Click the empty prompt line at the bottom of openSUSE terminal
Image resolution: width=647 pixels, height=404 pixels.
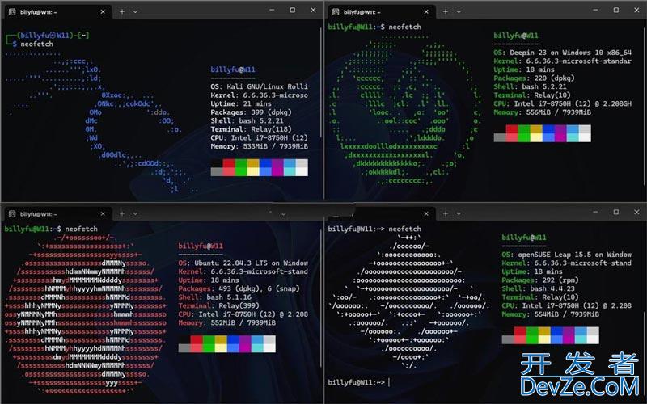point(358,382)
